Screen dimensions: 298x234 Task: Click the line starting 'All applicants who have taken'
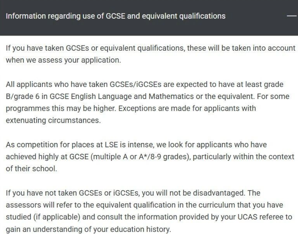coord(145,85)
